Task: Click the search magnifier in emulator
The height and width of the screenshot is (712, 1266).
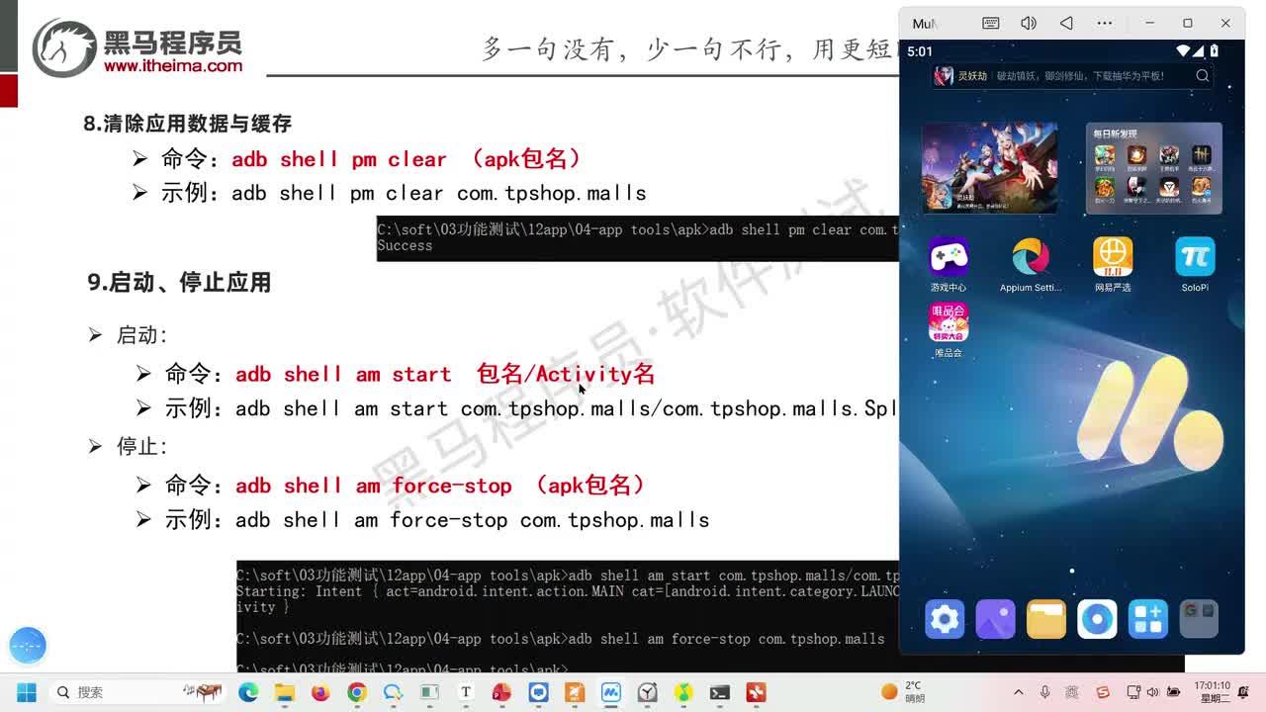Action: click(x=1203, y=76)
